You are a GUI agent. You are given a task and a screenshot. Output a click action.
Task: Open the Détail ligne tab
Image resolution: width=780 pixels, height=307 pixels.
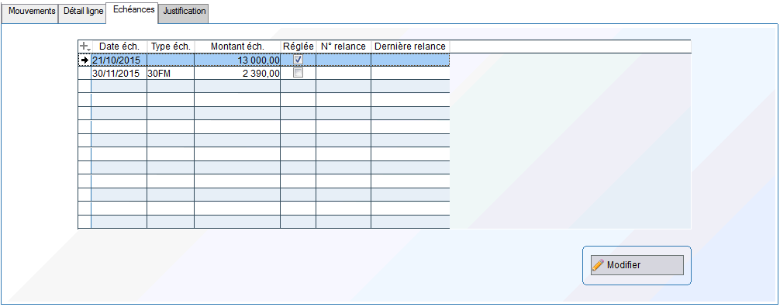(83, 13)
